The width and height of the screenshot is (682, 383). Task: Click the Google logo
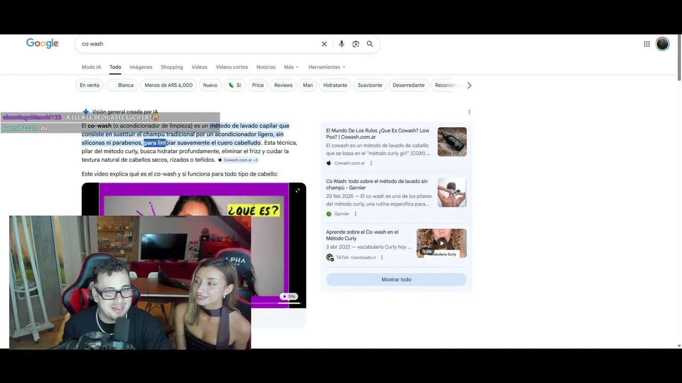(x=42, y=44)
